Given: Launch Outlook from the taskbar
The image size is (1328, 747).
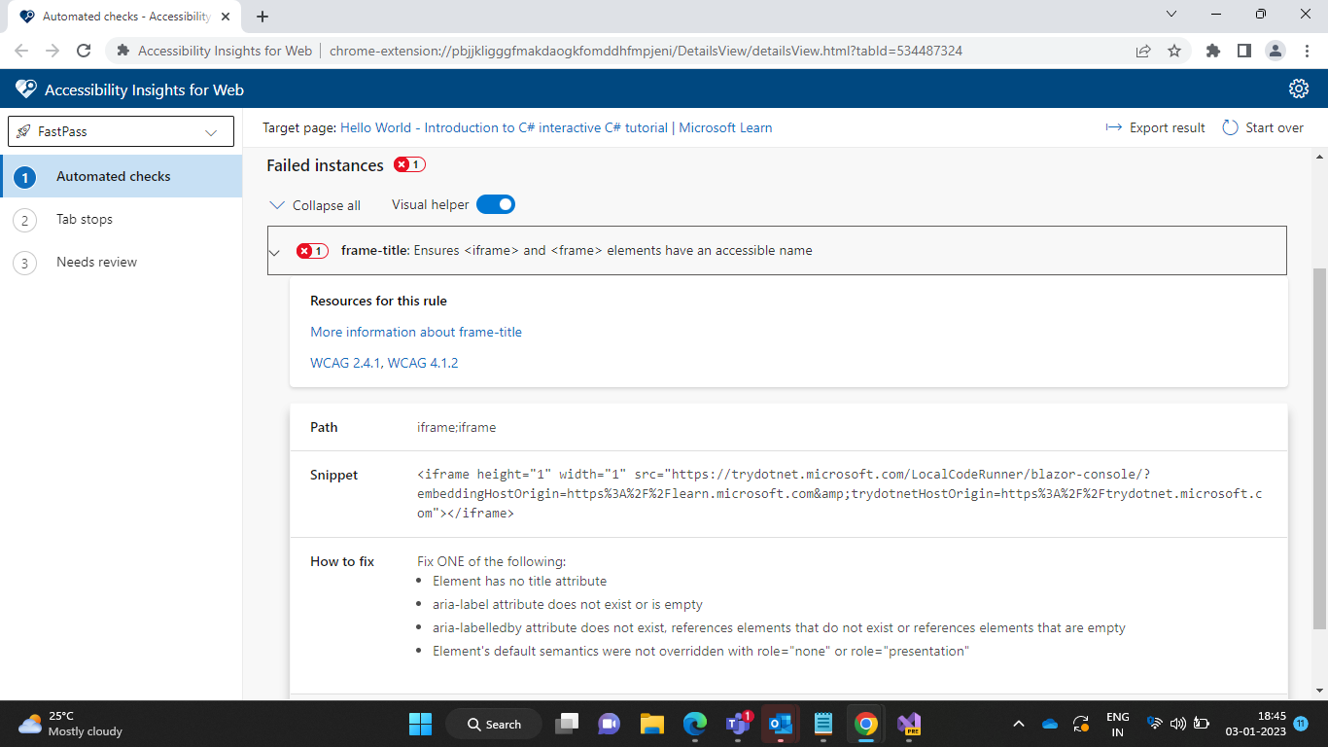Looking at the screenshot, I should tap(780, 724).
